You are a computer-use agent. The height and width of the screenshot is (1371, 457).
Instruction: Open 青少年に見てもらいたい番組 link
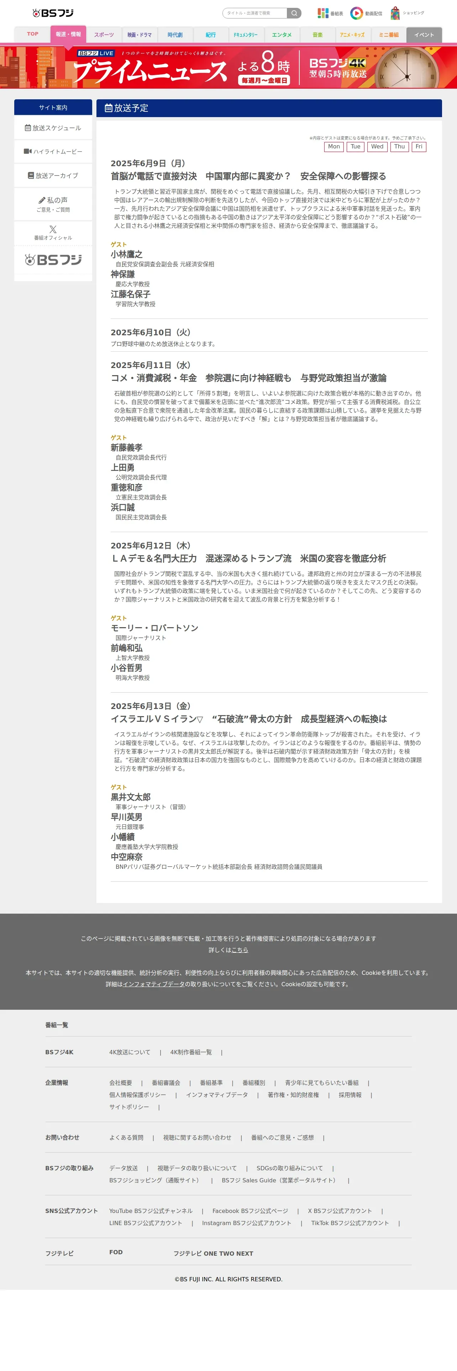(x=322, y=1083)
